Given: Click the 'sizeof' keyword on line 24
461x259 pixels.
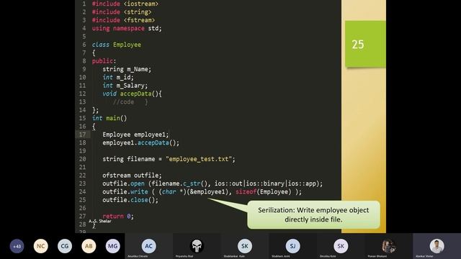Looking at the screenshot, I should 246,192.
